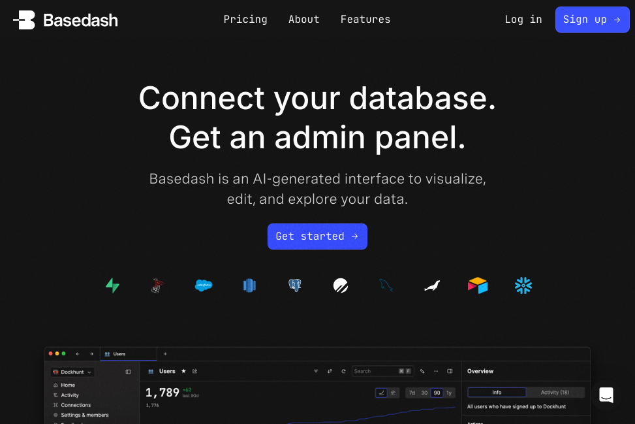Screen dimensions: 635x424
Task: Open the Pricing nav item
Action: (x=245, y=20)
